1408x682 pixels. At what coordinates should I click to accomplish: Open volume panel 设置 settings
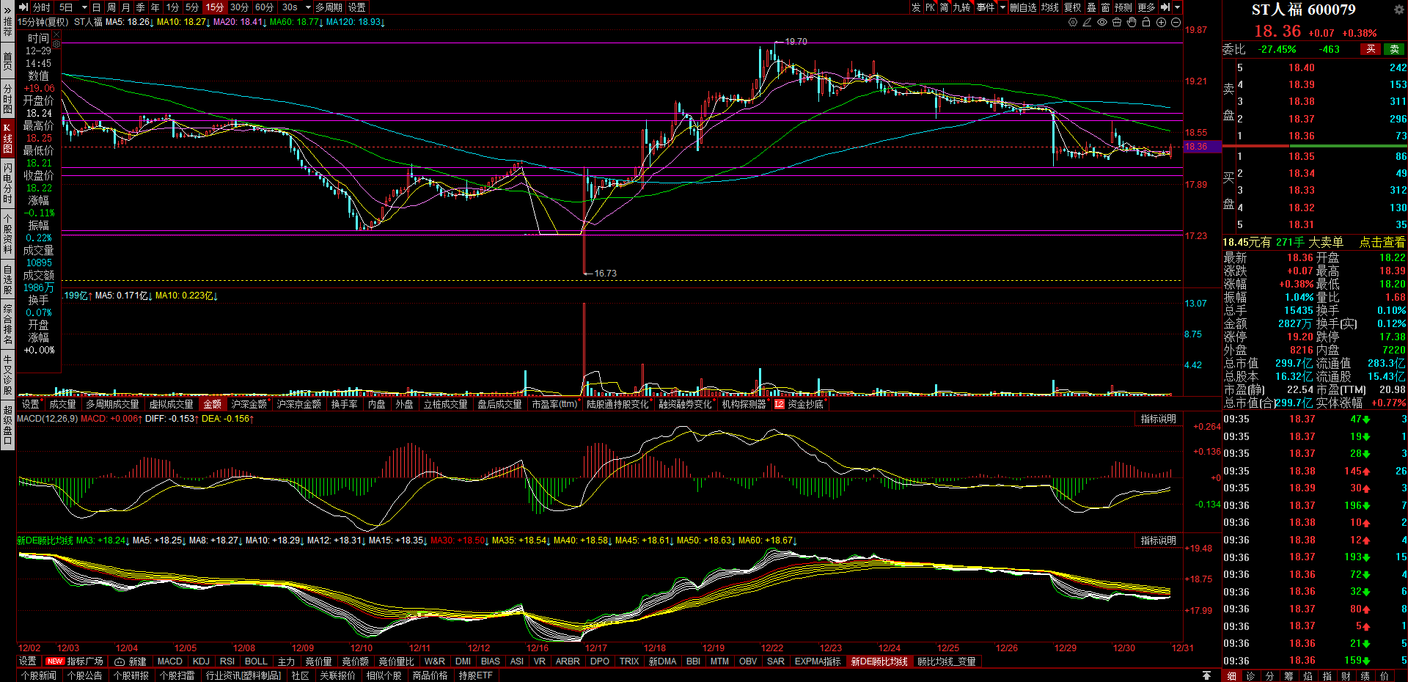(x=30, y=404)
